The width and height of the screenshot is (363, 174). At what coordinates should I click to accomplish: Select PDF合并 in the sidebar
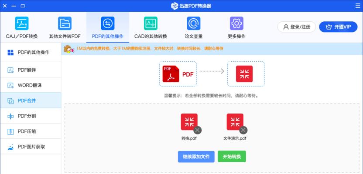click(x=31, y=100)
